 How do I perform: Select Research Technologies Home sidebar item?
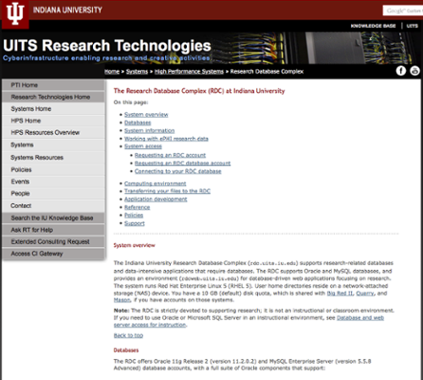tap(53, 97)
